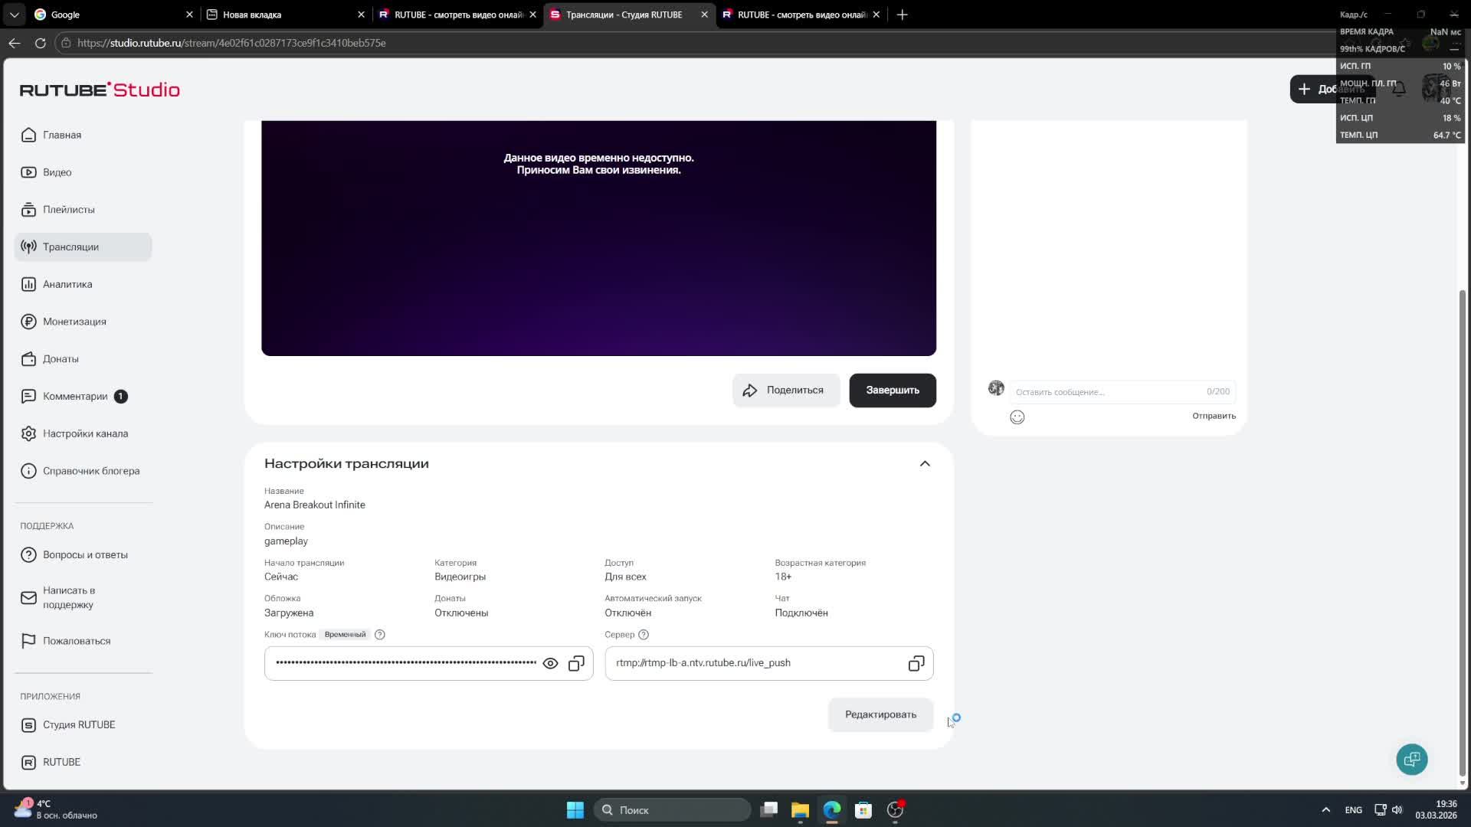
Task: Collapse the Настройки трансляции panel
Action: tap(925, 463)
